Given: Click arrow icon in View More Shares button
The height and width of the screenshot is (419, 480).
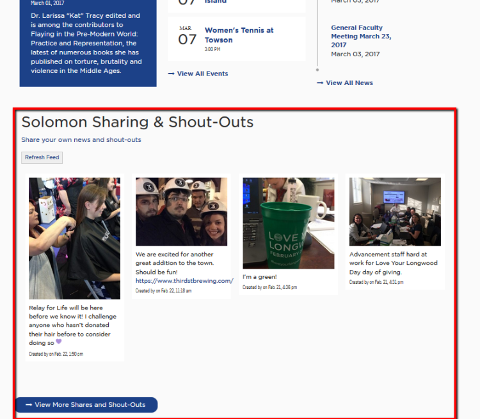Looking at the screenshot, I should [x=29, y=405].
